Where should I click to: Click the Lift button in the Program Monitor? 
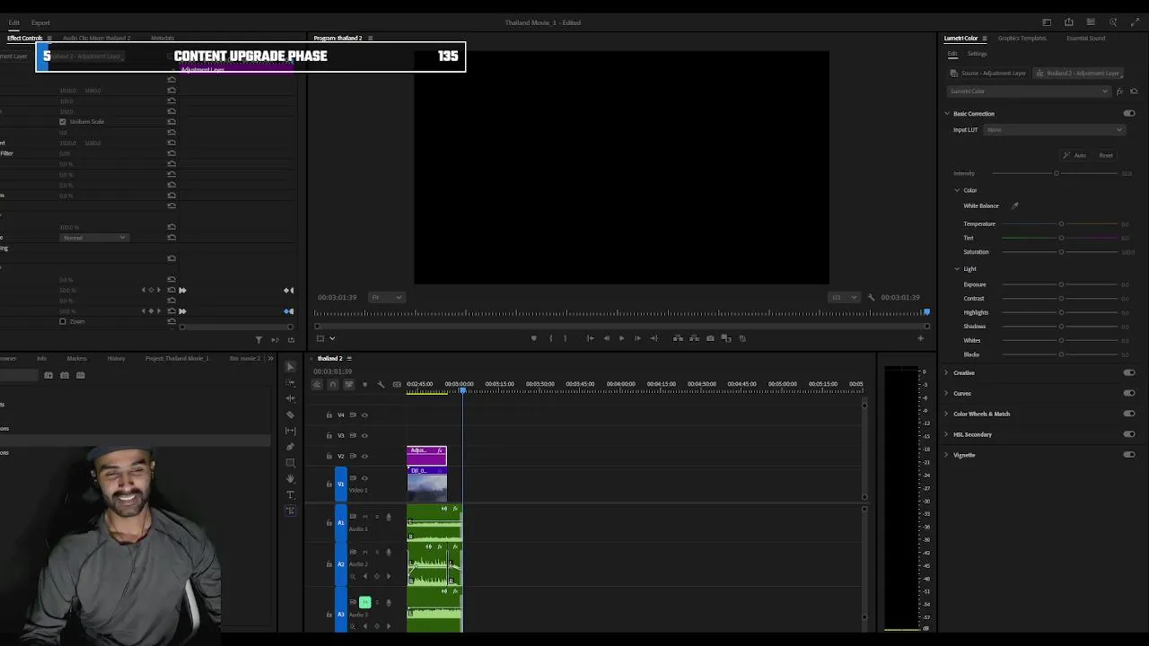point(678,338)
